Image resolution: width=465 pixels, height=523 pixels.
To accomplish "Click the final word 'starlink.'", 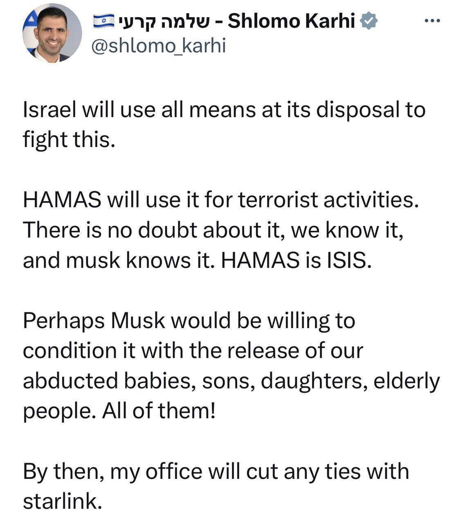I will pyautogui.click(x=62, y=501).
